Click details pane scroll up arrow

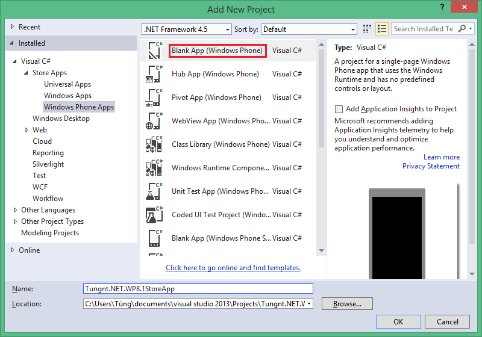tap(472, 45)
